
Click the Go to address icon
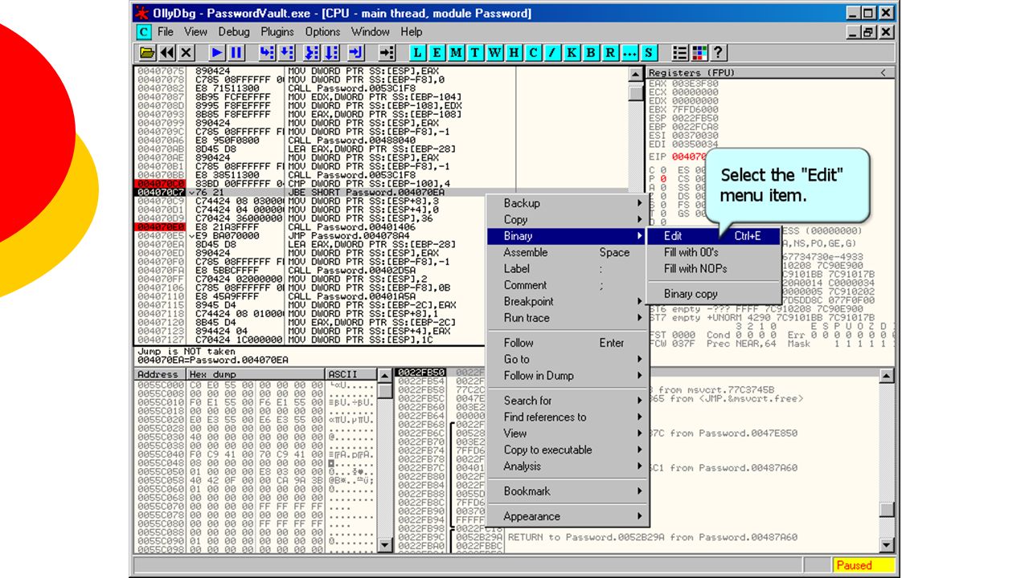[387, 53]
